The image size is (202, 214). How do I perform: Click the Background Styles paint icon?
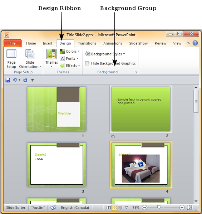[88, 54]
